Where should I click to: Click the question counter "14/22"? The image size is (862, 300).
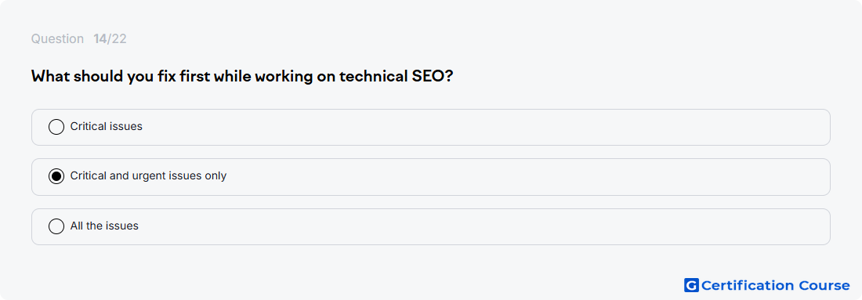tap(110, 39)
